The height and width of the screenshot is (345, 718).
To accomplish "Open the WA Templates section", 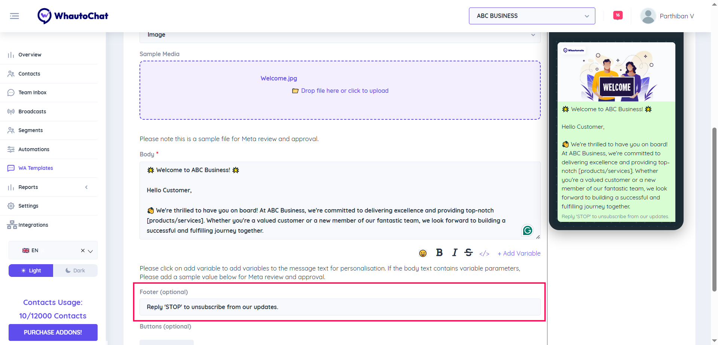I will tap(36, 168).
